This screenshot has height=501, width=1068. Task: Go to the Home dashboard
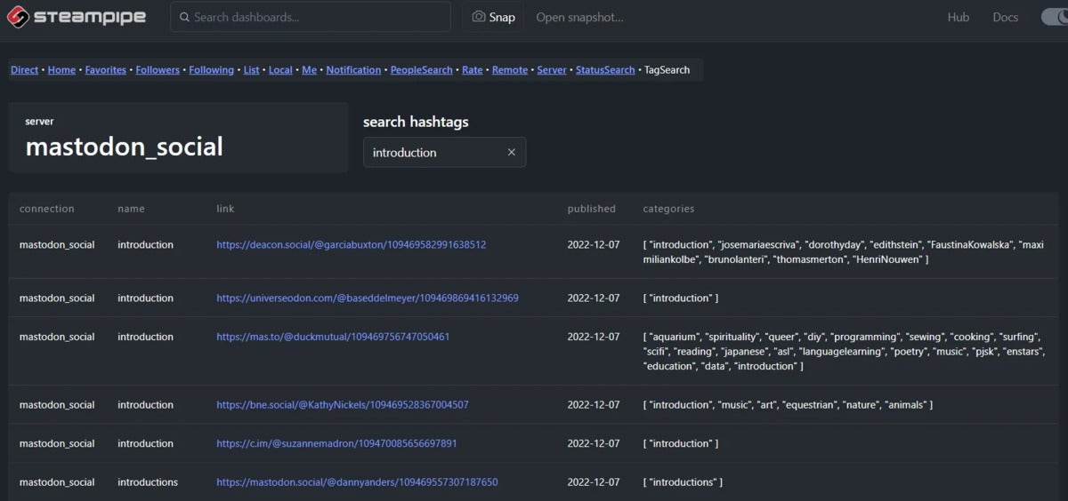click(x=61, y=70)
